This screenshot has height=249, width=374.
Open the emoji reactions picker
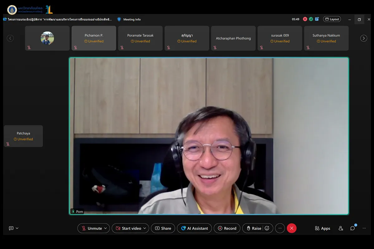tap(267, 228)
